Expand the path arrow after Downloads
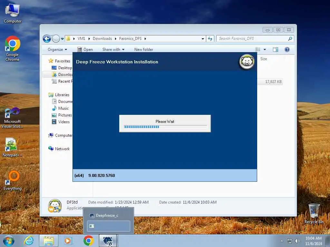Image resolution: width=330 pixels, height=247 pixels. tap(116, 39)
